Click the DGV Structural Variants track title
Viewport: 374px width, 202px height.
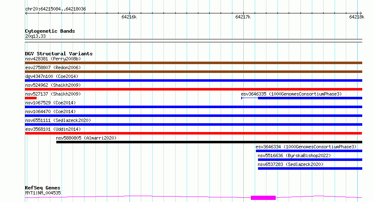click(x=59, y=54)
